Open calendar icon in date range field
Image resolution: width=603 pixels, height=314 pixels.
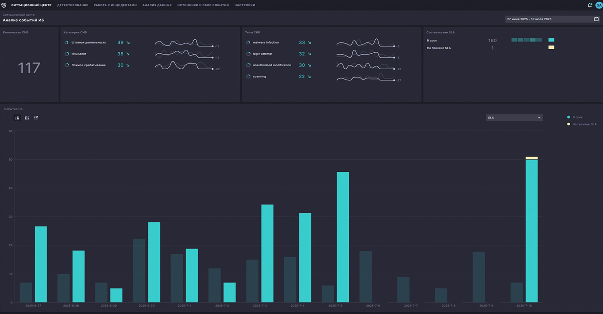click(596, 19)
